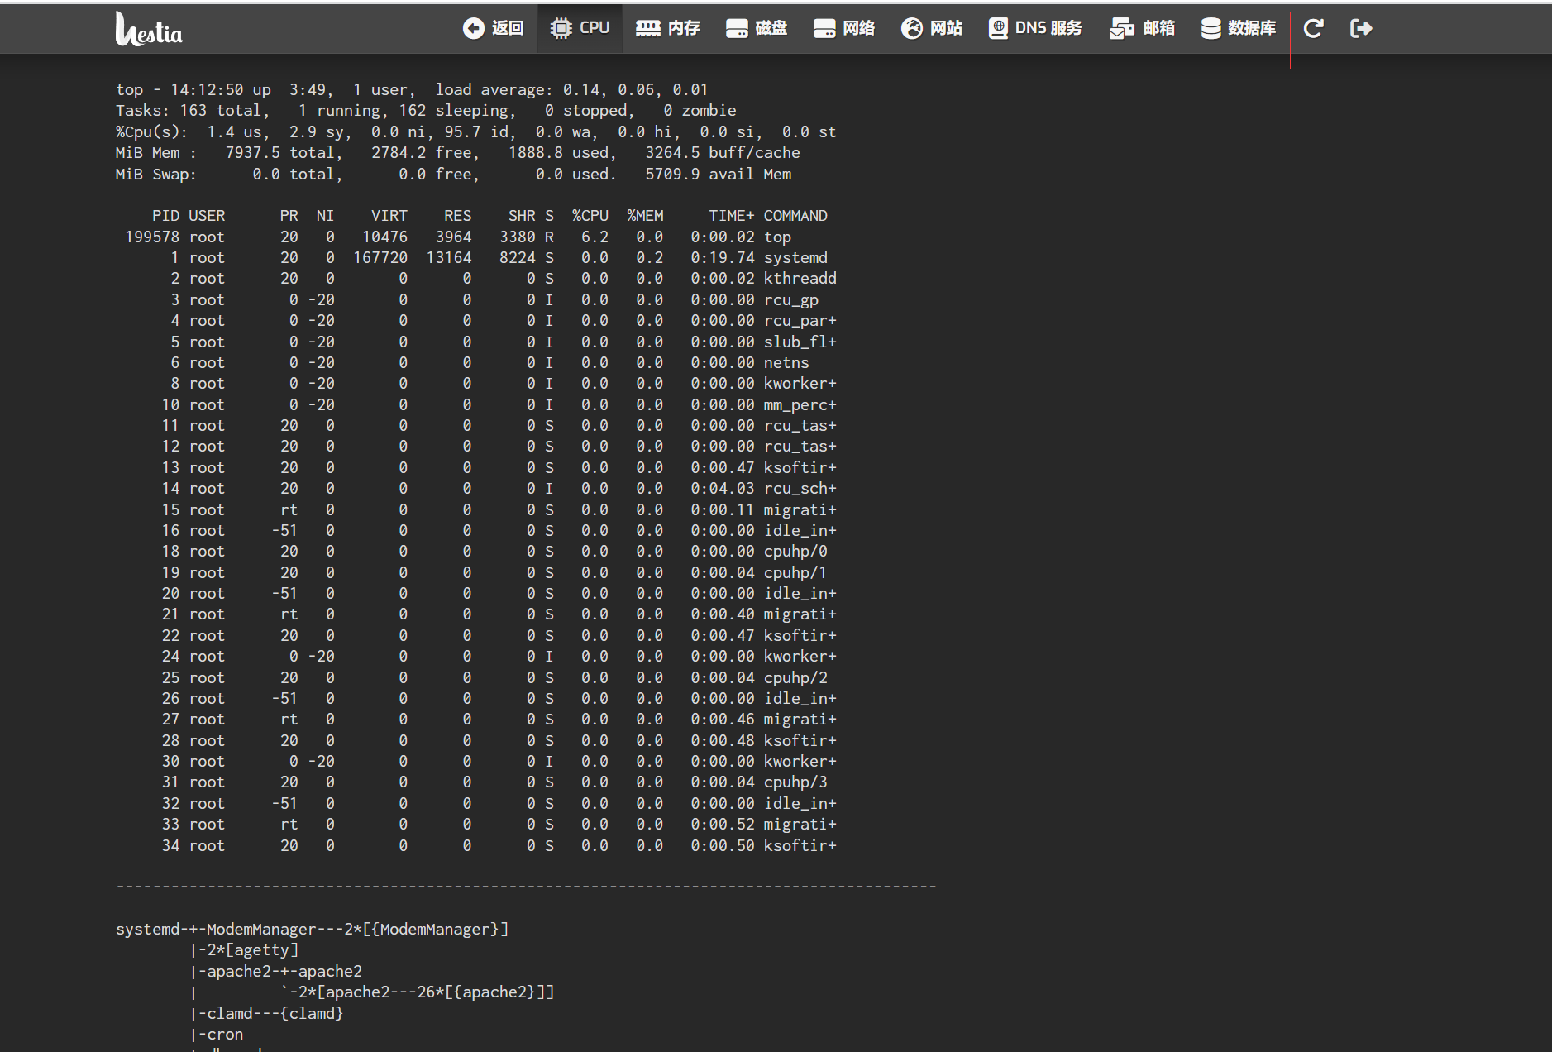Viewport: 1552px width, 1052px height.
Task: Click the kthreadd process row
Action: click(475, 279)
